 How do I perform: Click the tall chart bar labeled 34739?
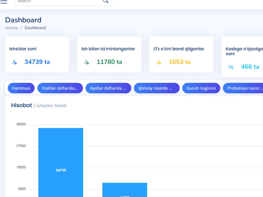point(61,163)
